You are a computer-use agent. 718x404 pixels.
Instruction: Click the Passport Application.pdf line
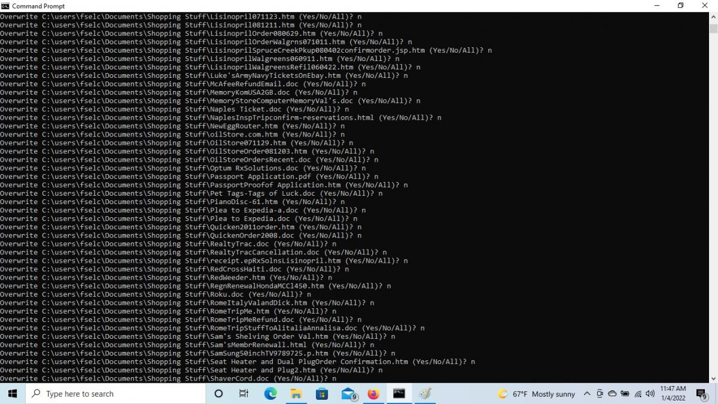tap(189, 177)
